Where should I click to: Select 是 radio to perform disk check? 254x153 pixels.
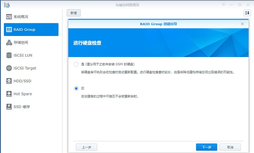(x=76, y=64)
